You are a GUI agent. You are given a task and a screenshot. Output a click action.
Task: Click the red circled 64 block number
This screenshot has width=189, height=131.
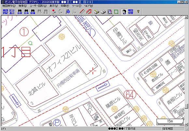pyautogui.click(x=130, y=95)
